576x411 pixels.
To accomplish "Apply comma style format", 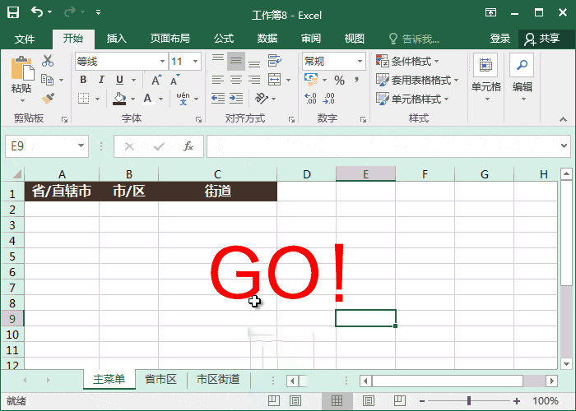I will (356, 79).
